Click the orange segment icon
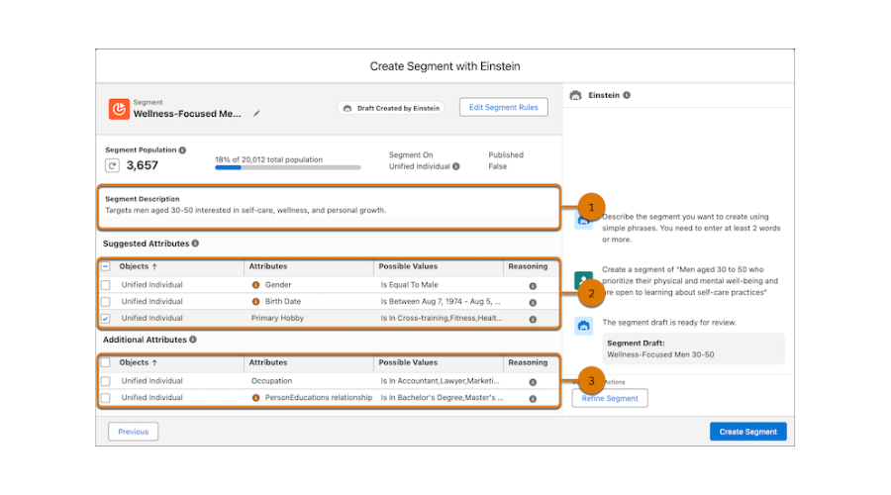The height and width of the screenshot is (495, 891). coord(119,109)
